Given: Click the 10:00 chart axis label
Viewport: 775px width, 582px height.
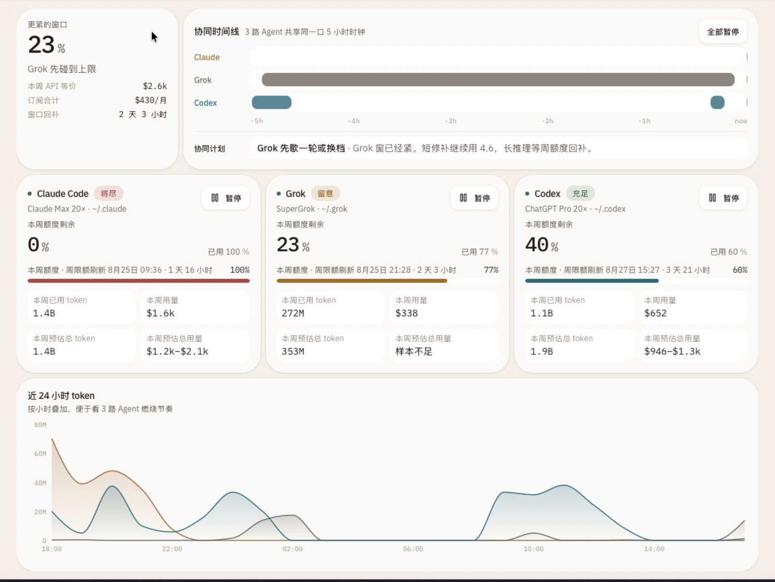Looking at the screenshot, I should tap(534, 549).
